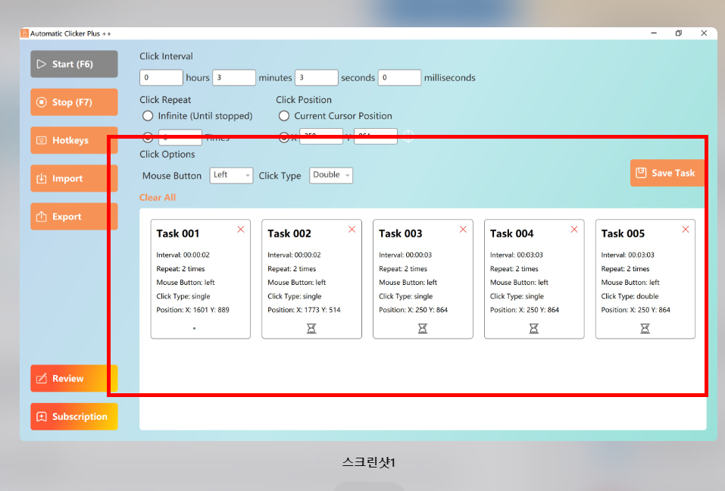725x491 pixels.
Task: Click the stop circle icon on Stop button
Action: [x=42, y=102]
